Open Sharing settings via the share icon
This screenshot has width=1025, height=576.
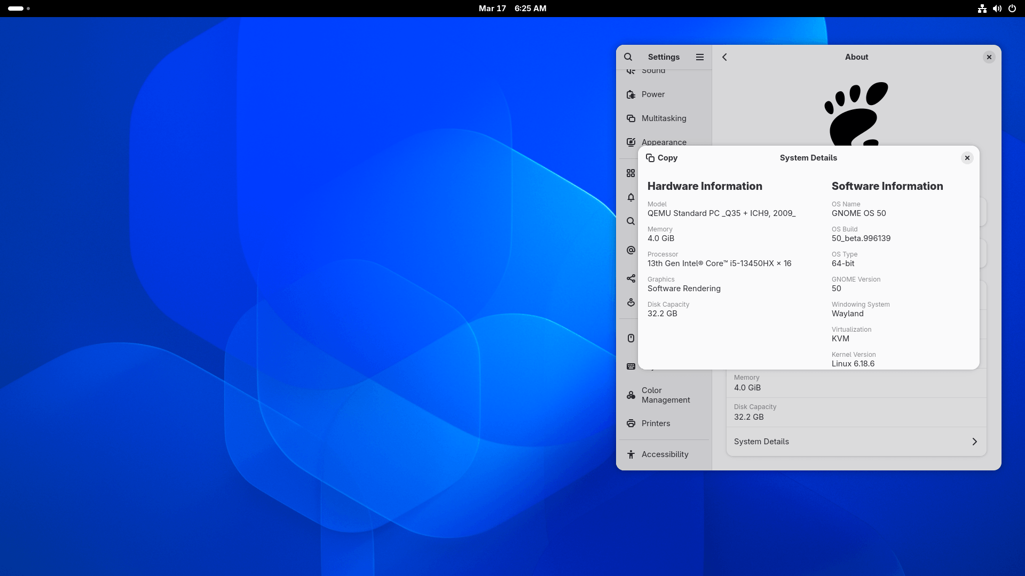tap(631, 278)
